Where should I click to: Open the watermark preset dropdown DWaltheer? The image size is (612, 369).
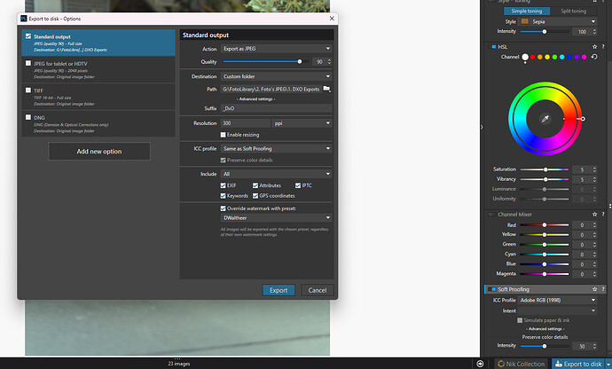(x=277, y=218)
